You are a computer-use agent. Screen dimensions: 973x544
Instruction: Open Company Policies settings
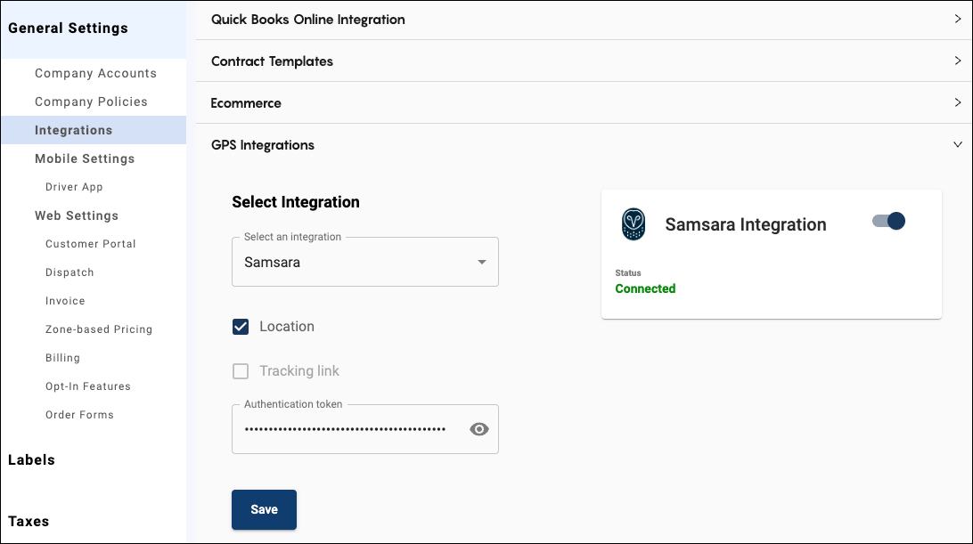(91, 101)
